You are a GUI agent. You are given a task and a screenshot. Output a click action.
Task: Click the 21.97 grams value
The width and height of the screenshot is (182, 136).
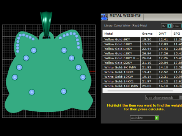pos(147,81)
